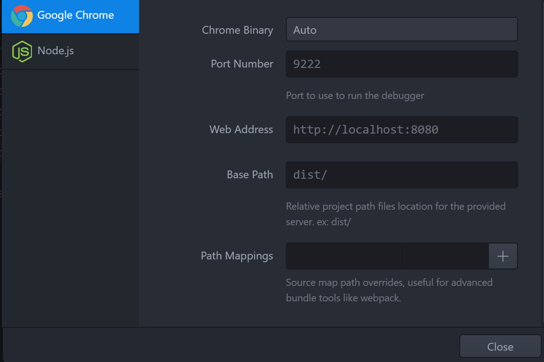
Task: Click the Google Chrome logo icon
Action: click(x=22, y=16)
